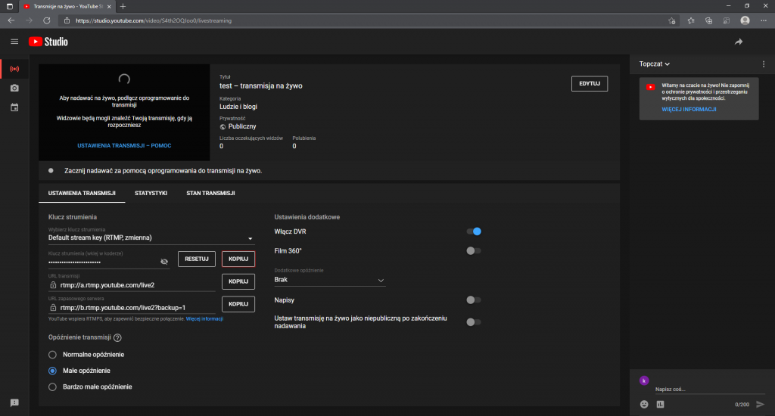775x416 pixels.
Task: Click the share arrow icon
Action: pyautogui.click(x=739, y=42)
